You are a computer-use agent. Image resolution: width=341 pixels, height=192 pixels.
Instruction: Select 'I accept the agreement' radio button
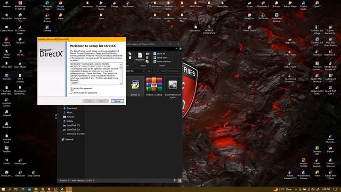point(71,88)
